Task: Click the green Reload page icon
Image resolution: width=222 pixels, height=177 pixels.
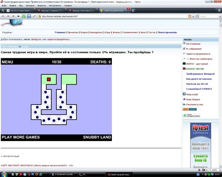Action: coord(23,16)
